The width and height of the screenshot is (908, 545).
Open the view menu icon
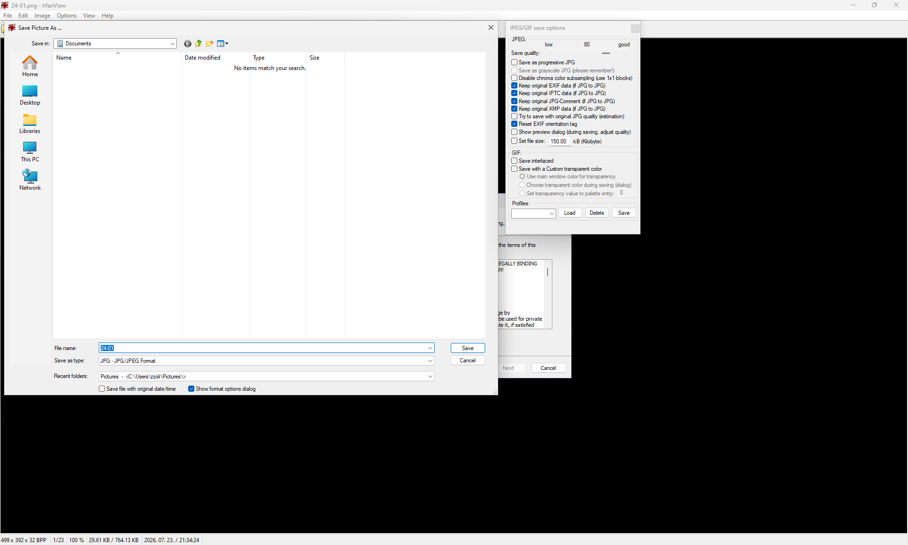222,44
